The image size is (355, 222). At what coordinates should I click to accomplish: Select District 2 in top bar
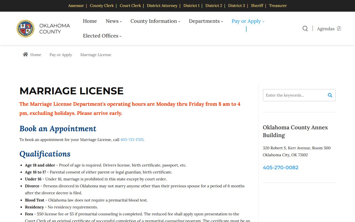214,6
